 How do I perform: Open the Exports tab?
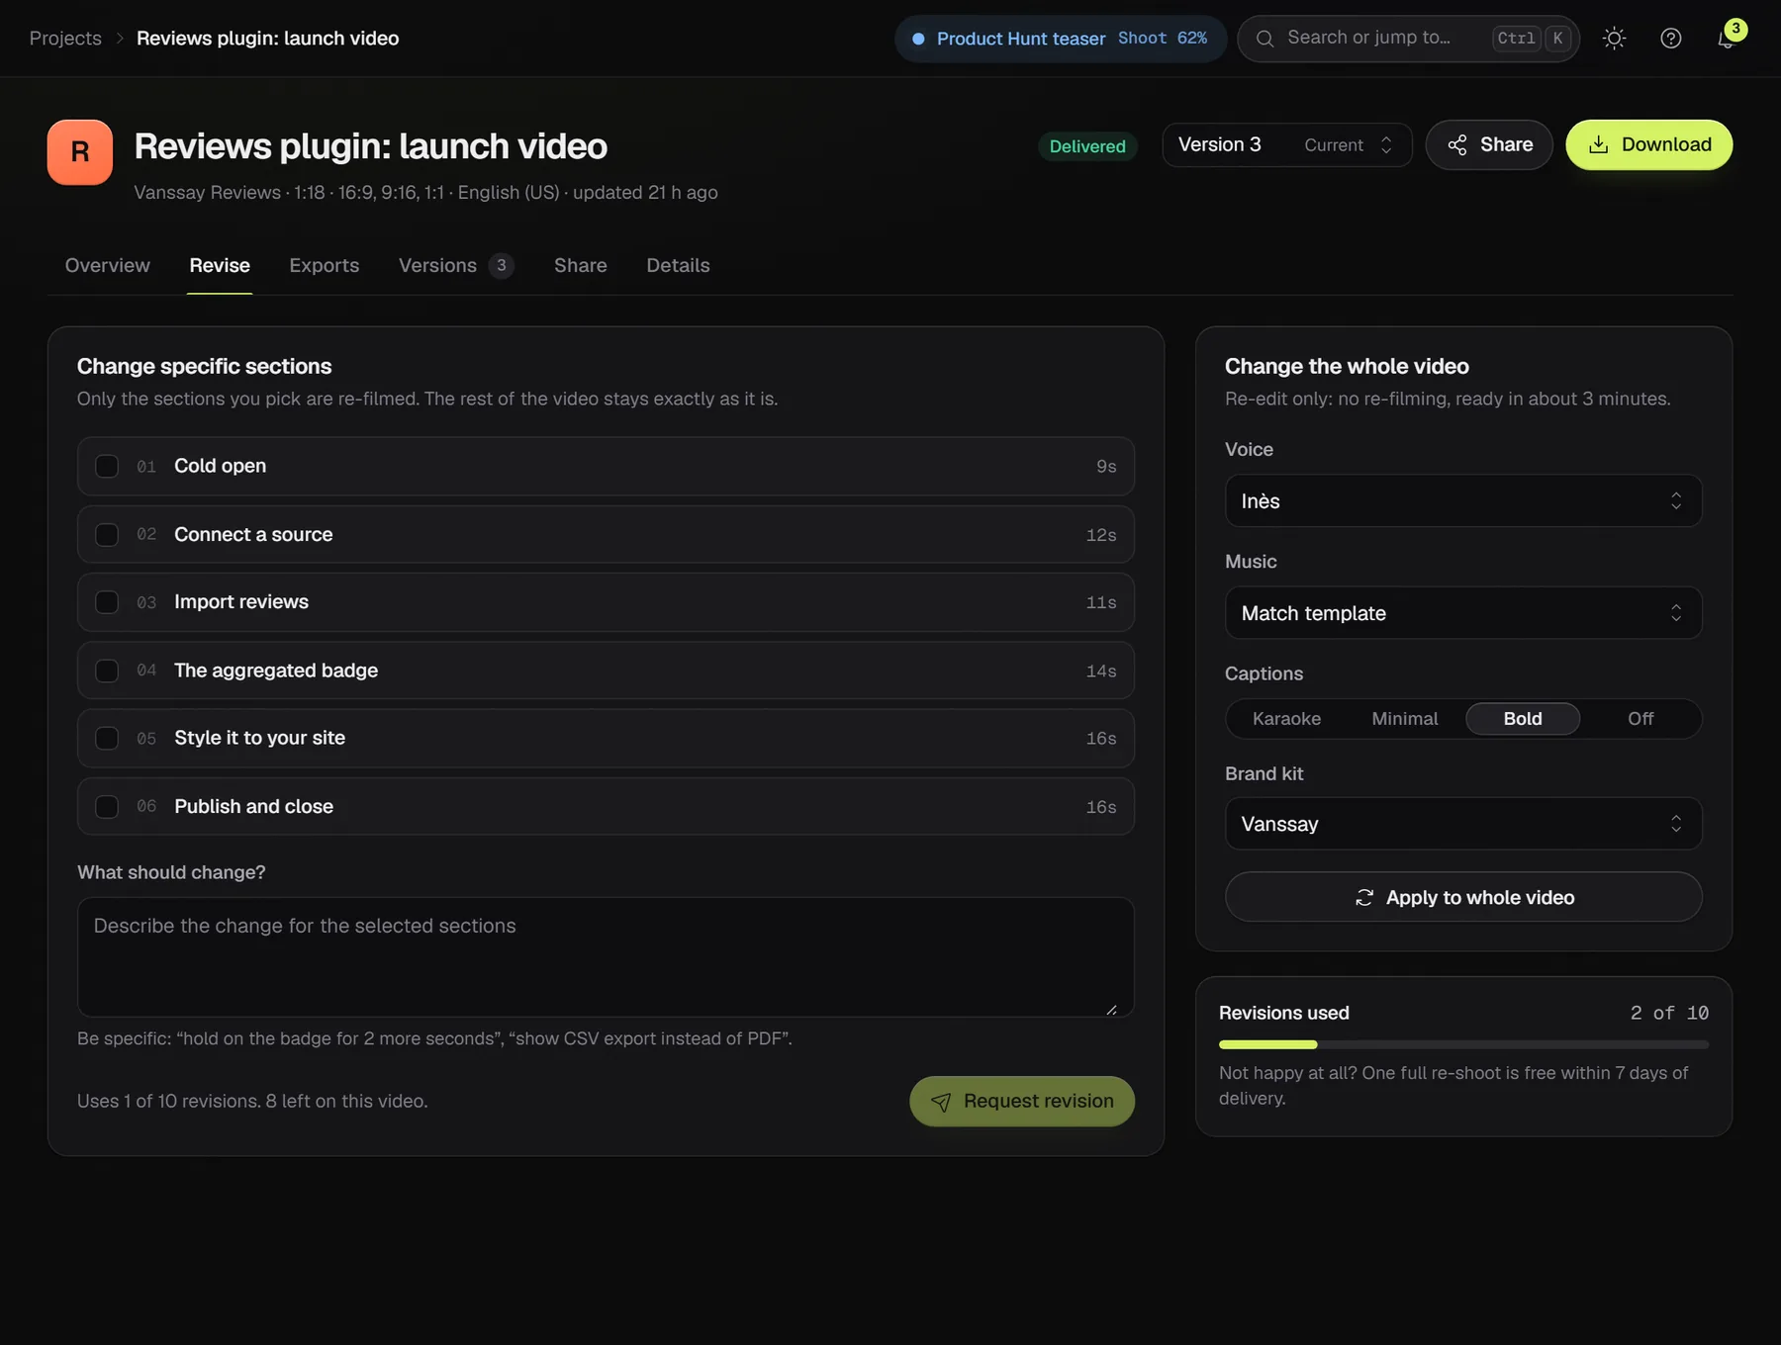pos(325,265)
